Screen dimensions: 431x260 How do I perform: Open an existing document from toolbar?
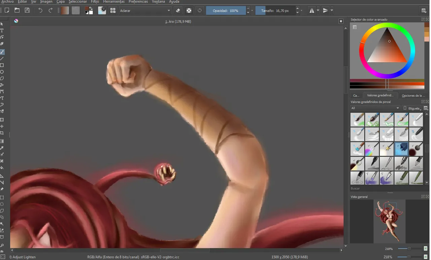pyautogui.click(x=17, y=10)
